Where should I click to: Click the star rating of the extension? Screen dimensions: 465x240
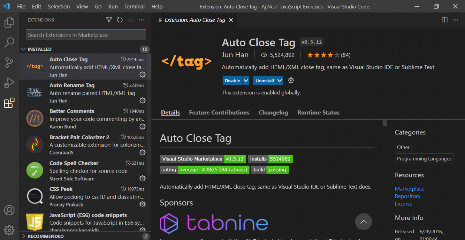coord(323,55)
